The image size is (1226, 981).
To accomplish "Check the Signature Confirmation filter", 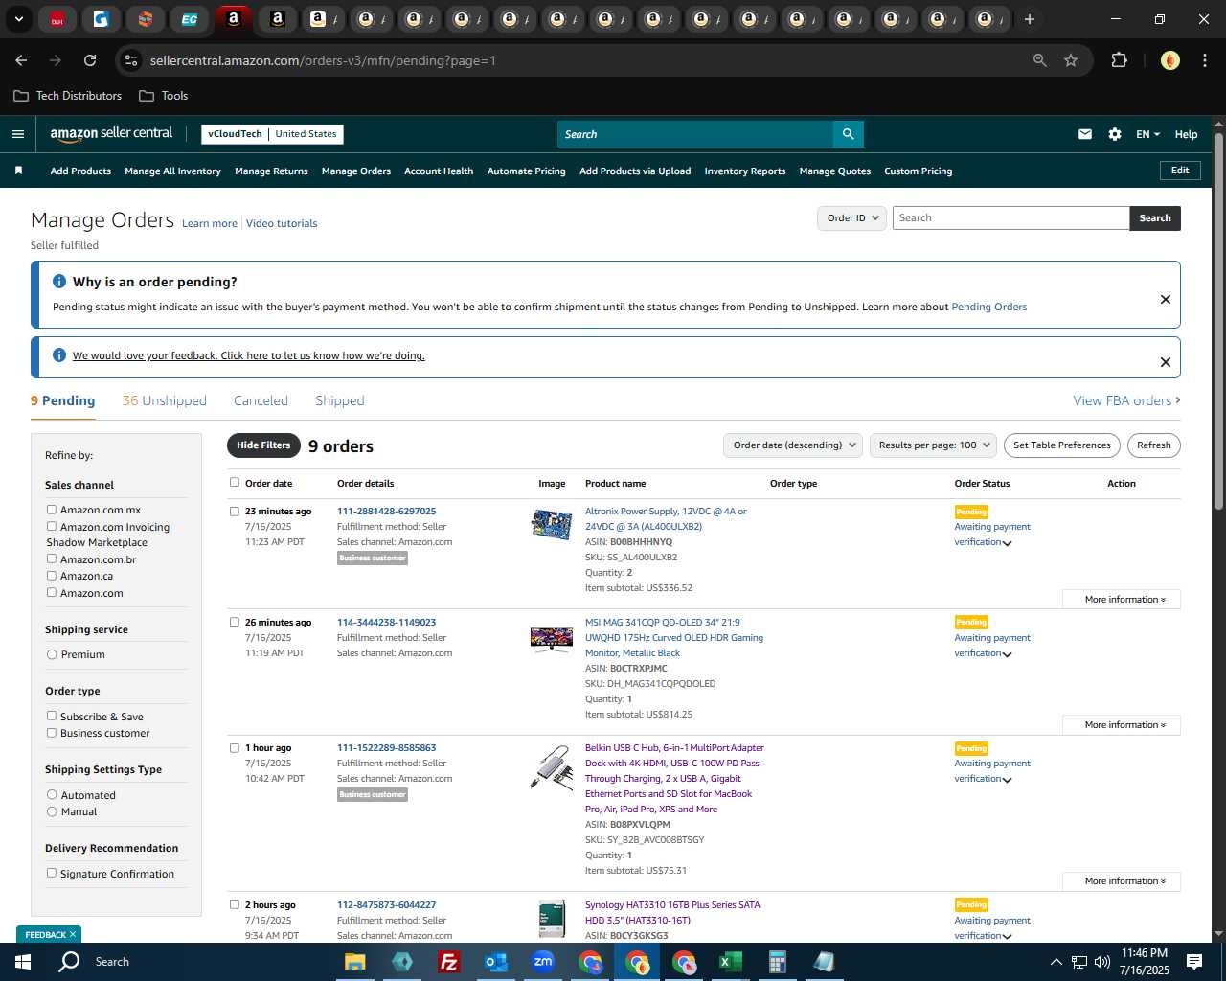I will click(52, 873).
